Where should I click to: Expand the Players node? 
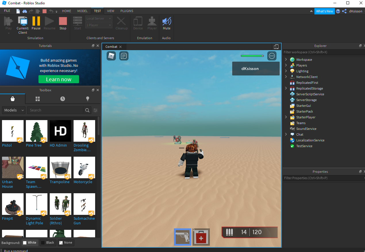[x=286, y=65]
